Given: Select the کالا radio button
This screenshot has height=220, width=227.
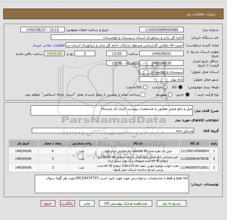Looking at the screenshot, I should (180, 87).
